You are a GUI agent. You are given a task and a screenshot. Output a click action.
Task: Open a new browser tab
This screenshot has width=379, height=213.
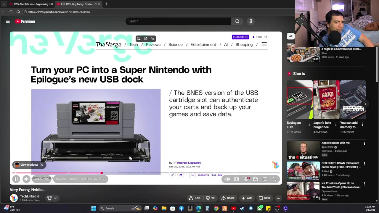pyautogui.click(x=106, y=4)
